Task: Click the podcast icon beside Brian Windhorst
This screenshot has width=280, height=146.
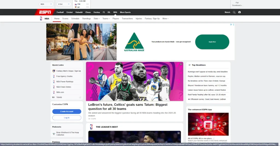Action: tap(54, 133)
